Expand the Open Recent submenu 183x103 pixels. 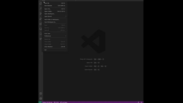pos(55,16)
